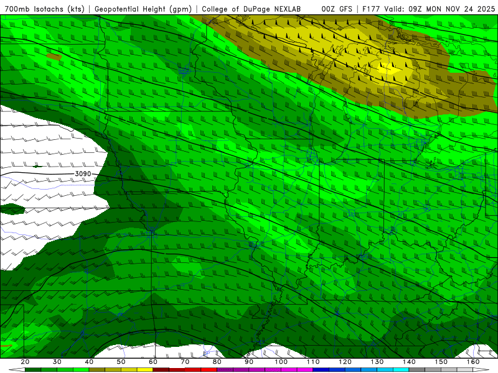Screen dimensions: 498x373
Task: Select the bright yellow 55-60 kt legend swatch
Action: click(x=145, y=370)
